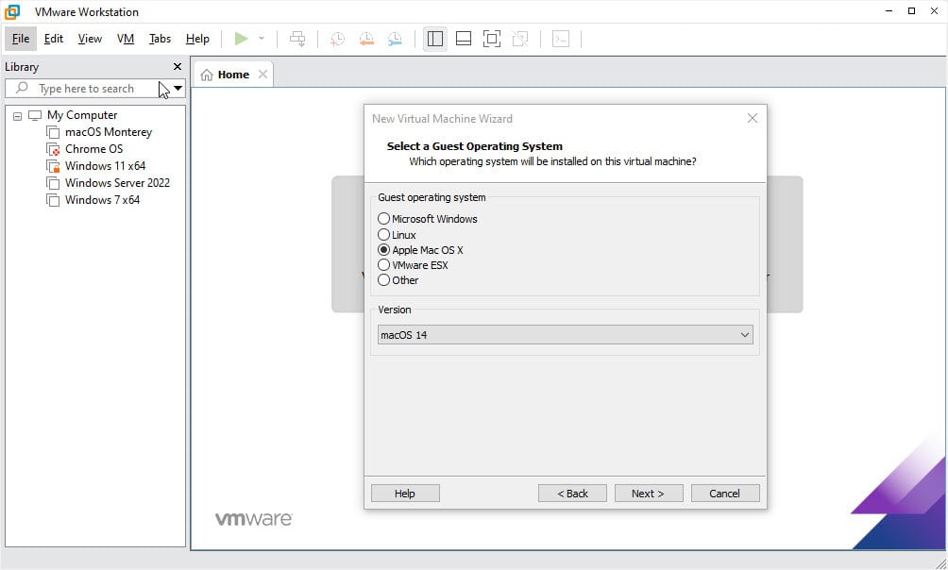Viewport: 948px width, 570px height.
Task: Close the Home tab
Action: (262, 74)
